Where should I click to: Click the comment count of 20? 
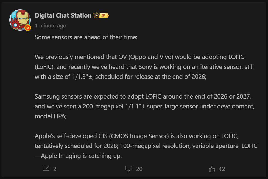tap(139, 169)
